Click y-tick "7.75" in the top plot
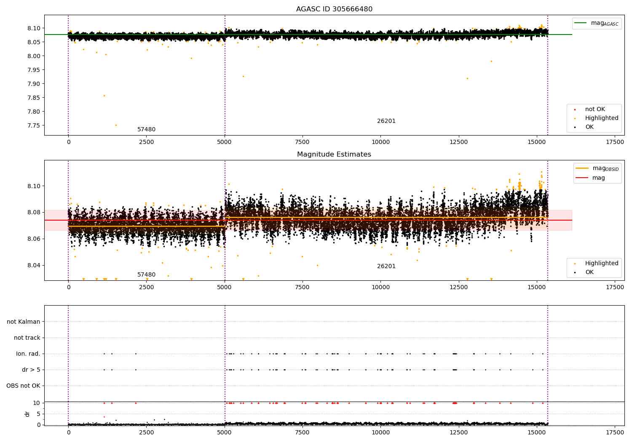632x442 pixels. [34, 126]
